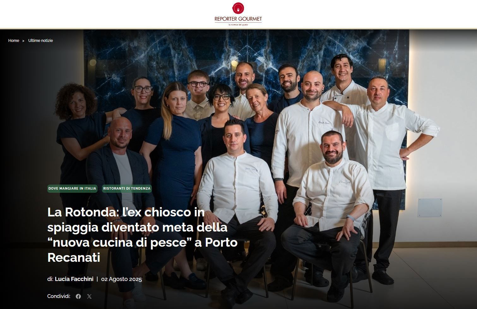Viewport: 477px width, 309px height.
Task: Click the Condividi label
Action: tap(59, 296)
